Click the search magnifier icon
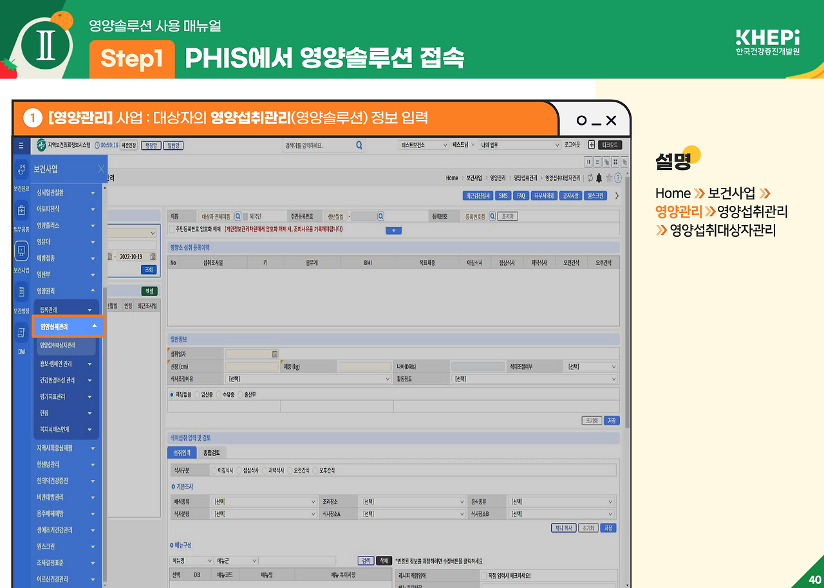 click(x=359, y=144)
